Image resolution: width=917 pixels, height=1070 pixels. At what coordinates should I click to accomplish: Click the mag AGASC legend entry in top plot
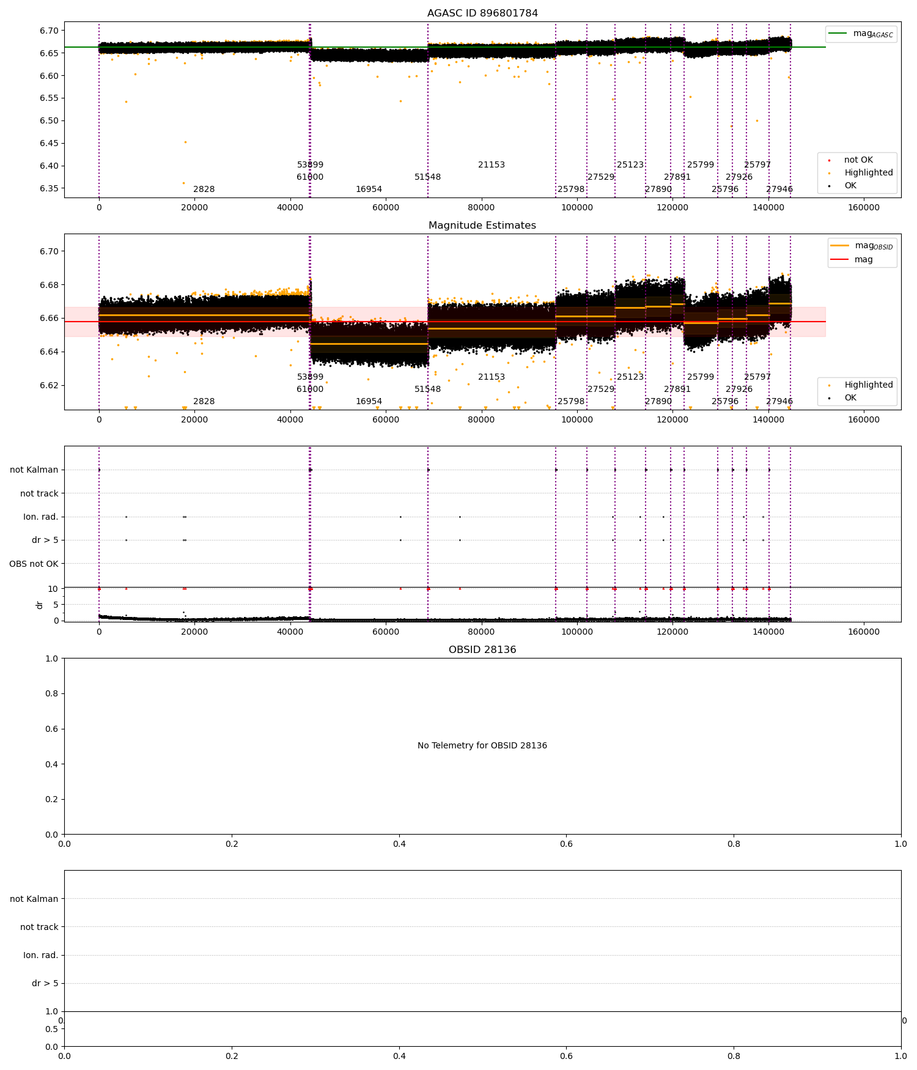(861, 34)
